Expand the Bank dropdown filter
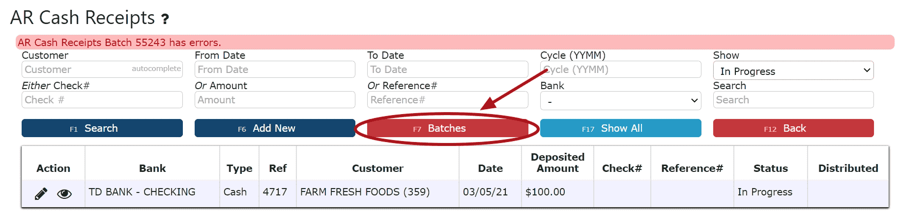Screen dimensions: 901x215 620,100
